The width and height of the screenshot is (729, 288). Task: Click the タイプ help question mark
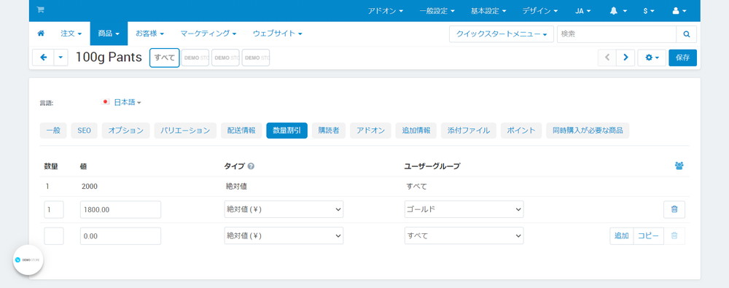click(x=251, y=166)
